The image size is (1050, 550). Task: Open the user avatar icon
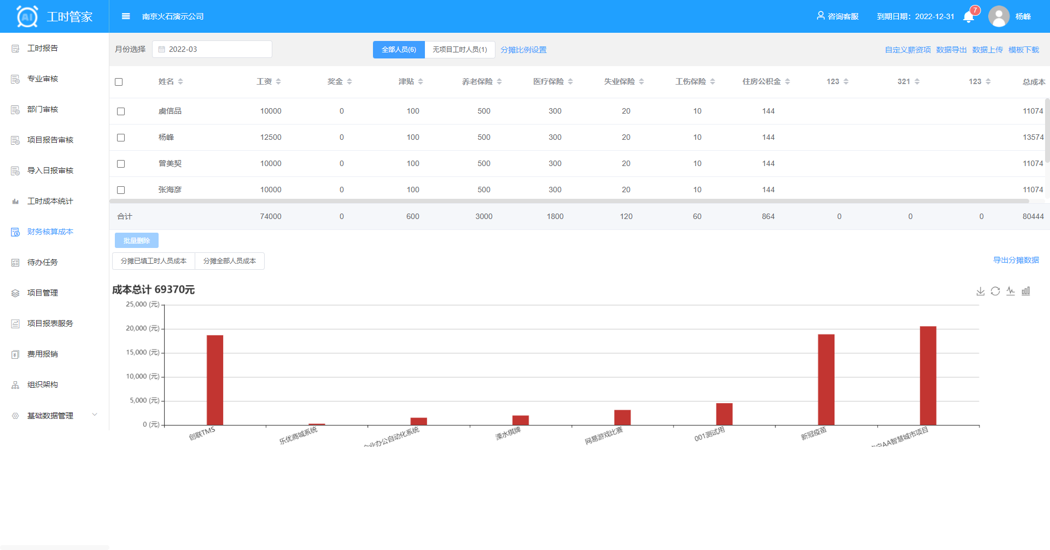pyautogui.click(x=999, y=16)
